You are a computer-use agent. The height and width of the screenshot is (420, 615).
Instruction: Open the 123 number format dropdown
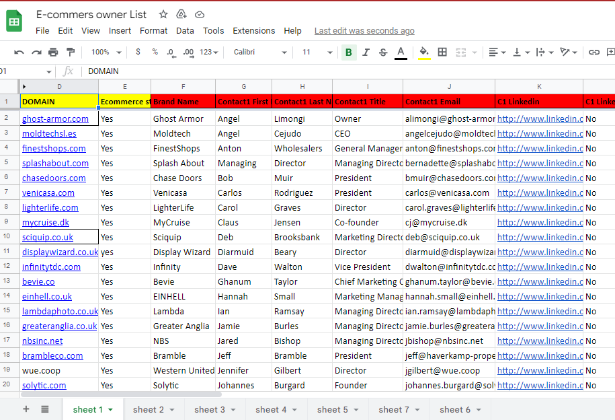coord(208,52)
